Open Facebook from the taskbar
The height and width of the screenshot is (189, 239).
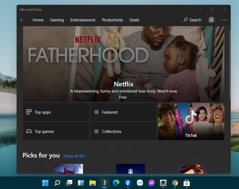[128, 183]
